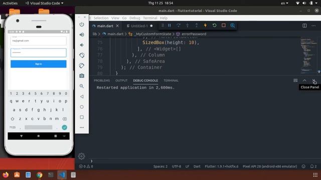Rotate emulator left icon

[x=82, y=55]
